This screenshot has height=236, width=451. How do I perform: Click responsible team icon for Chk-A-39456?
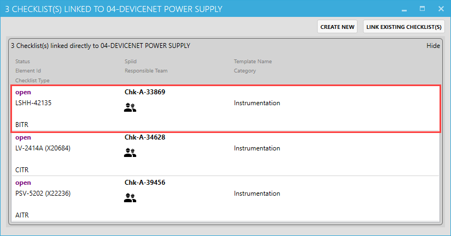point(130,199)
